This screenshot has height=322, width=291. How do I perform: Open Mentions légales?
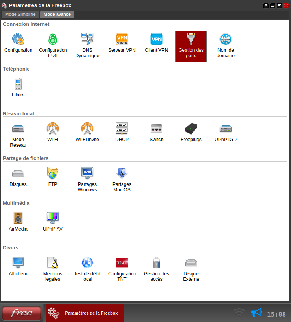[53, 269]
